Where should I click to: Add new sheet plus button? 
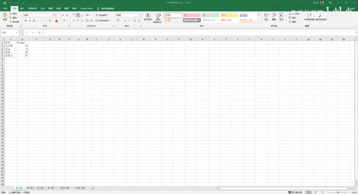click(x=93, y=188)
